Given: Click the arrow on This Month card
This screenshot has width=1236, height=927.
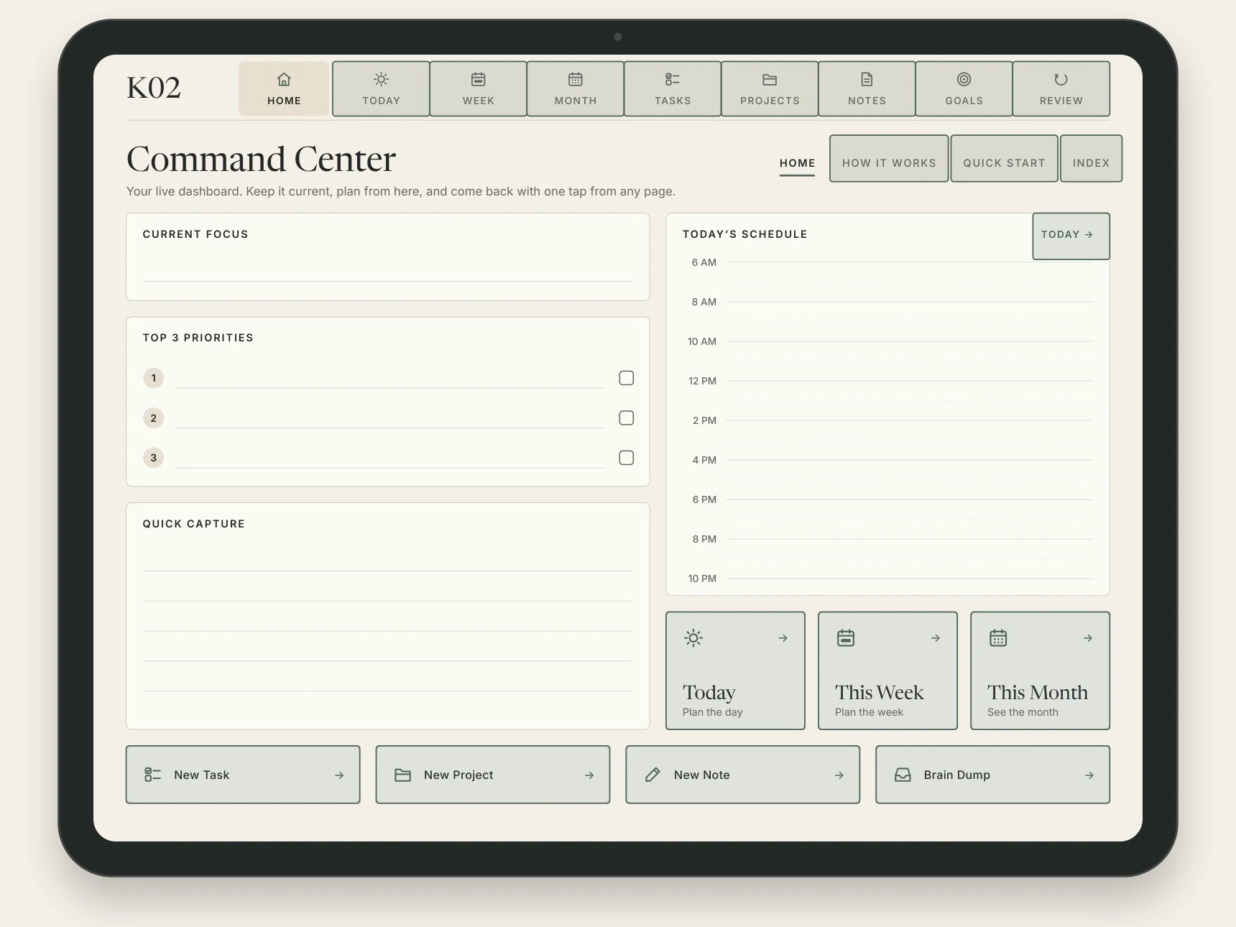Looking at the screenshot, I should point(1088,638).
